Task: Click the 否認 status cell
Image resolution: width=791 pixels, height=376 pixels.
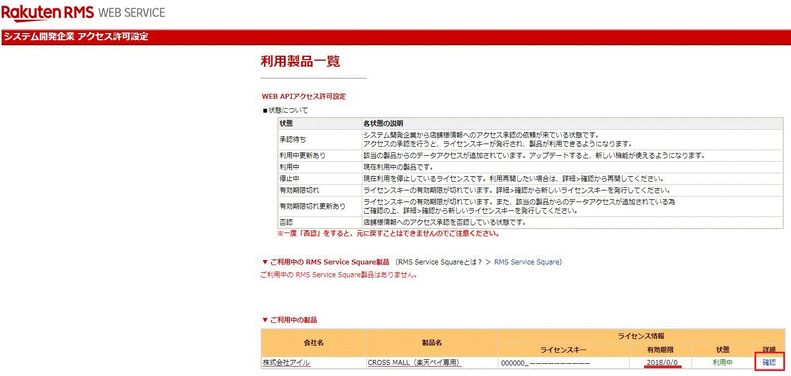Action: pos(319,223)
